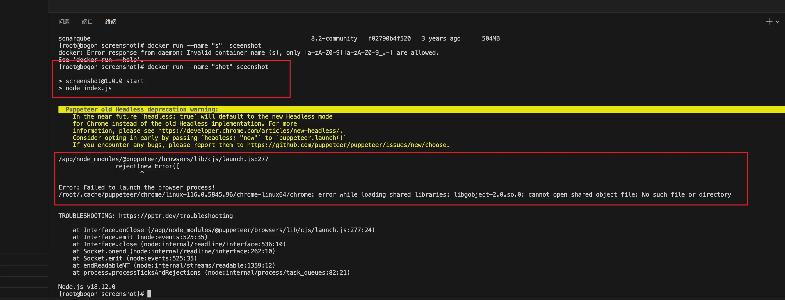
Task: Open the new-headless Chrome article link
Action: [x=250, y=130]
